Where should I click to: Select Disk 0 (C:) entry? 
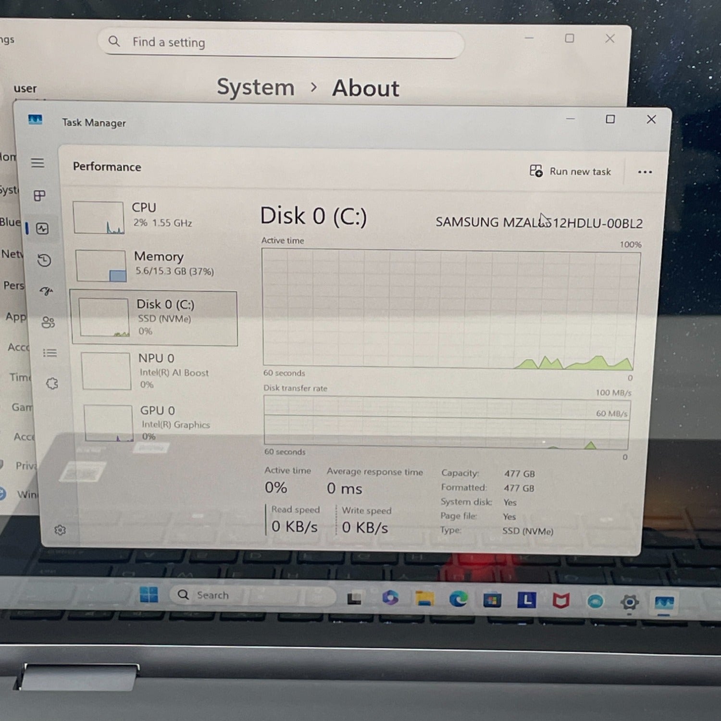coord(154,318)
